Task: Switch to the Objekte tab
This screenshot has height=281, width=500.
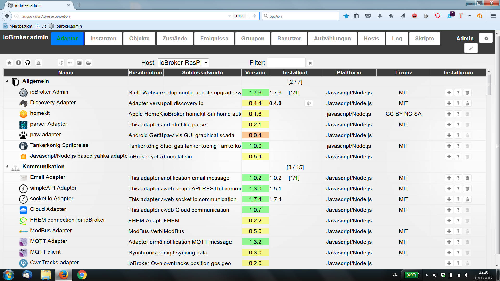Action: [x=139, y=39]
